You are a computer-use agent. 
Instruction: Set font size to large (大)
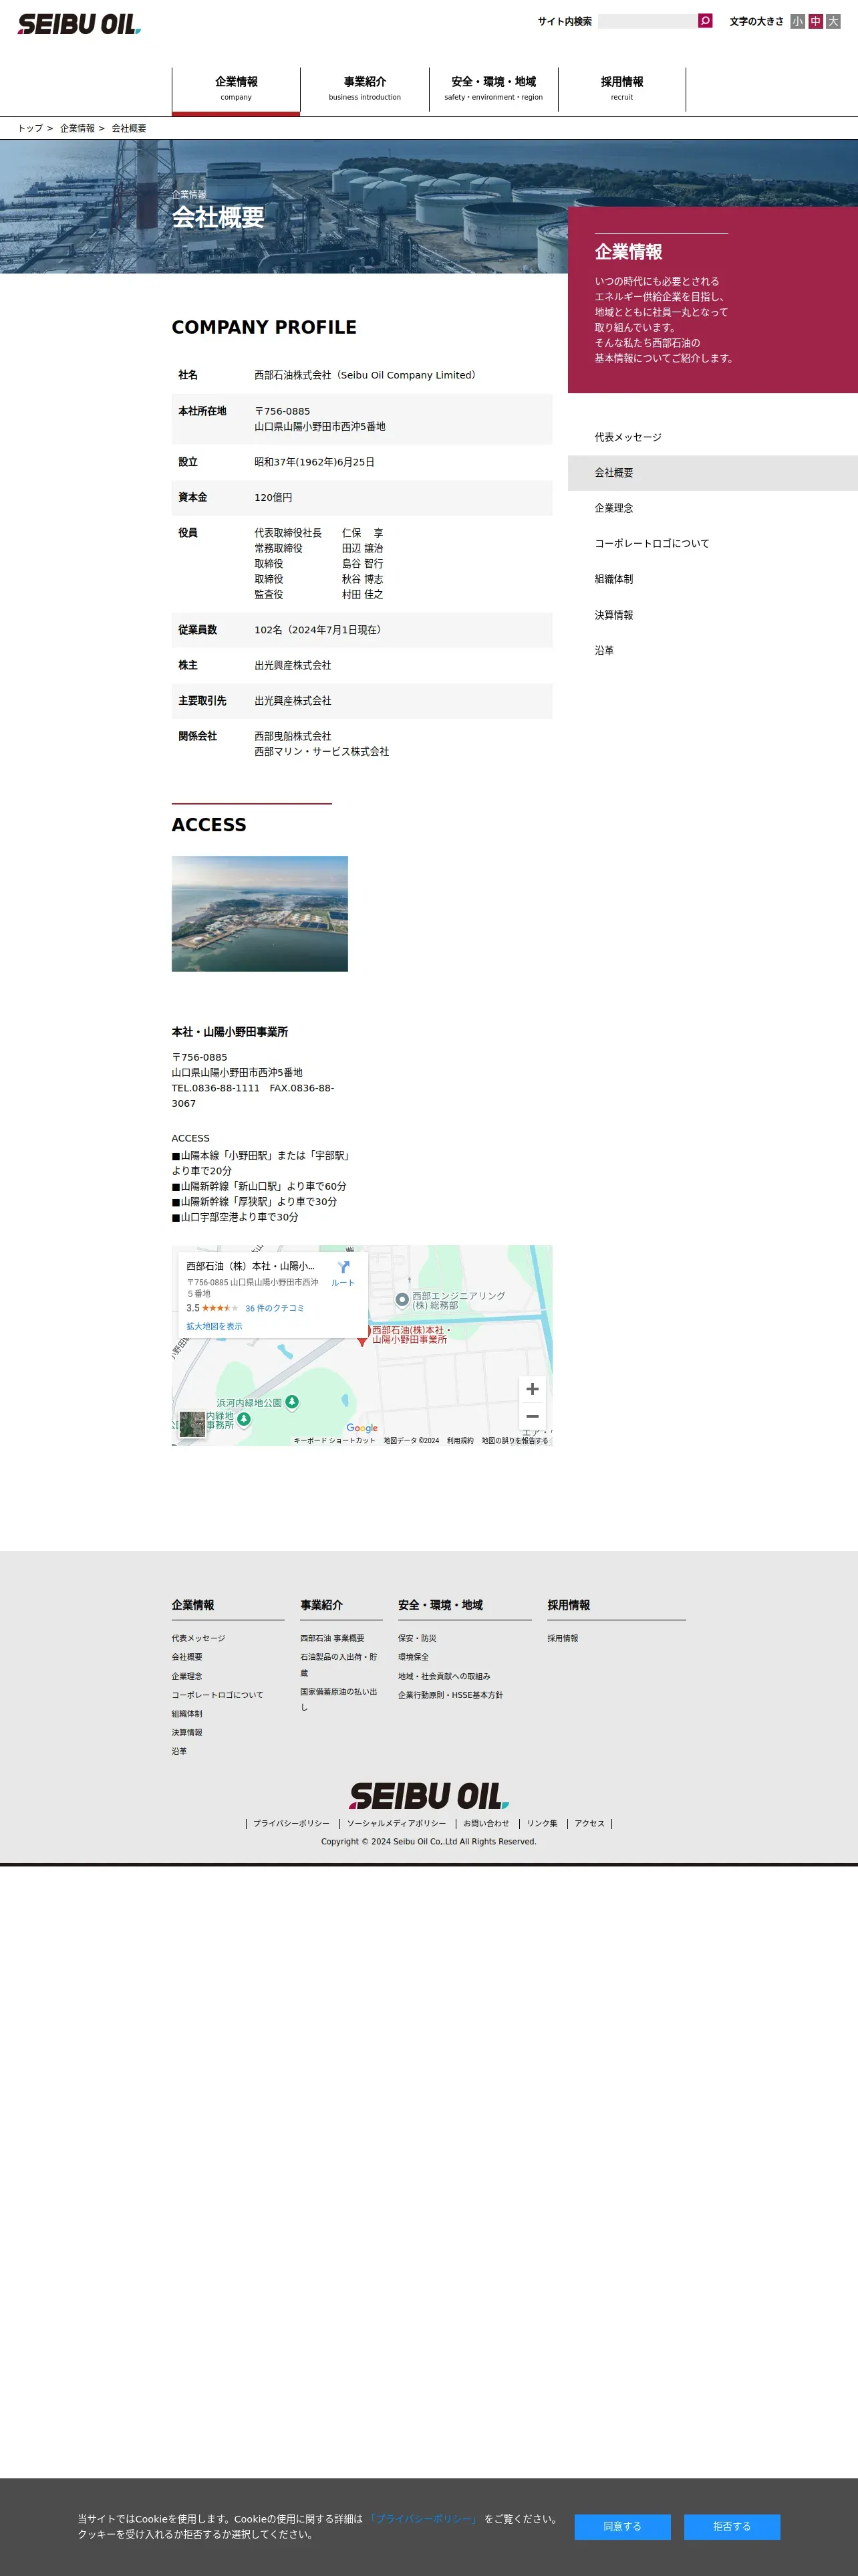(833, 21)
